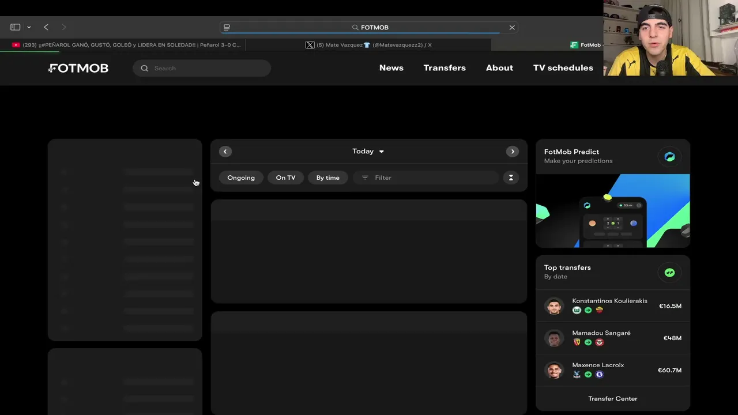738x415 pixels.
Task: Open the sidebar options chevron menu
Action: click(29, 27)
